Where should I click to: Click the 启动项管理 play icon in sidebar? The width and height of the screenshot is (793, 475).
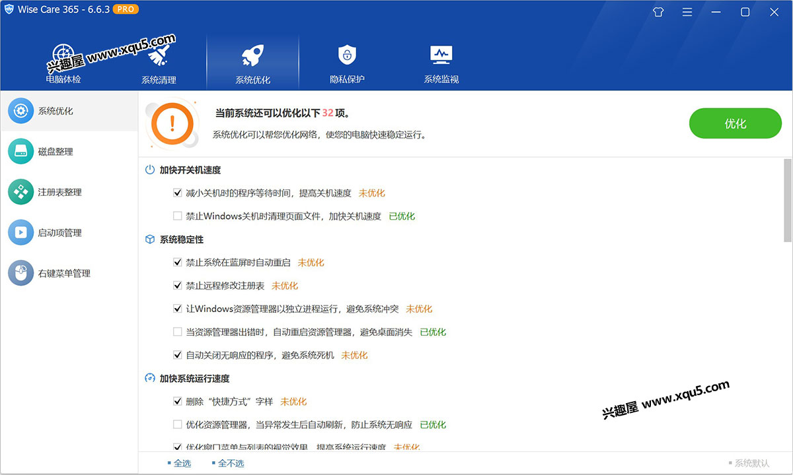(x=20, y=232)
